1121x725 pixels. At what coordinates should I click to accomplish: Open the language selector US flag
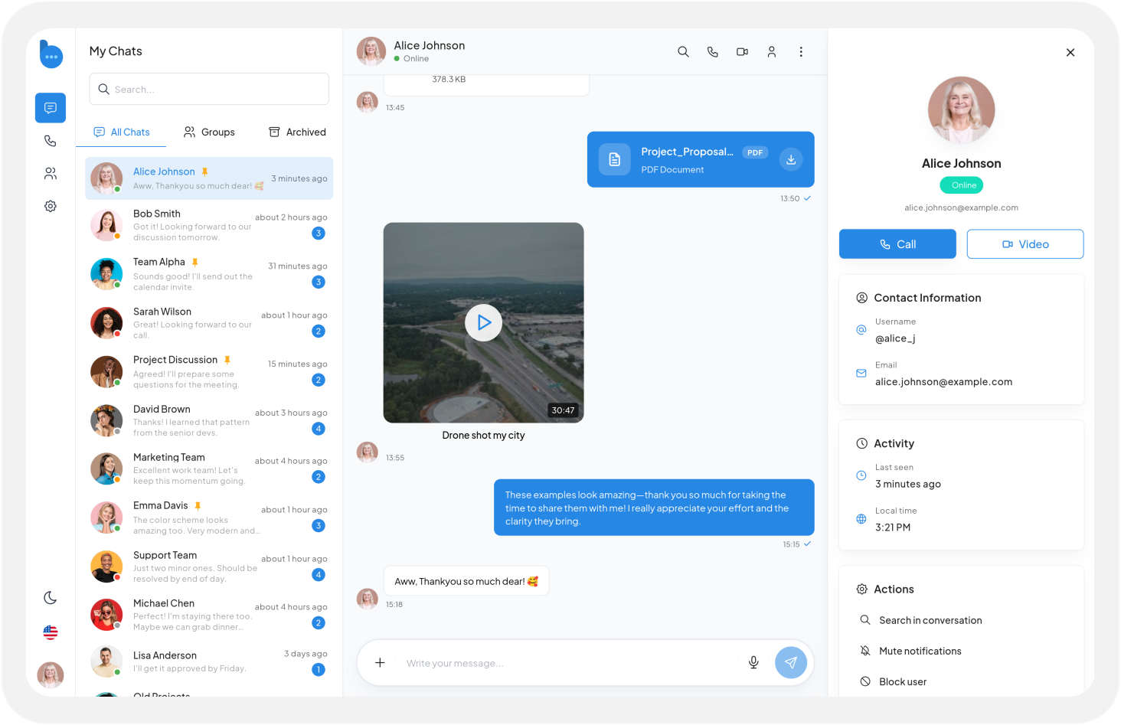point(51,632)
